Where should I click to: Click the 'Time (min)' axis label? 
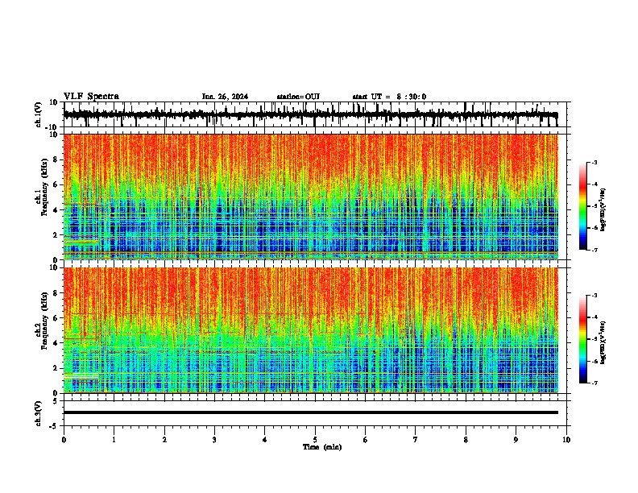(x=322, y=447)
